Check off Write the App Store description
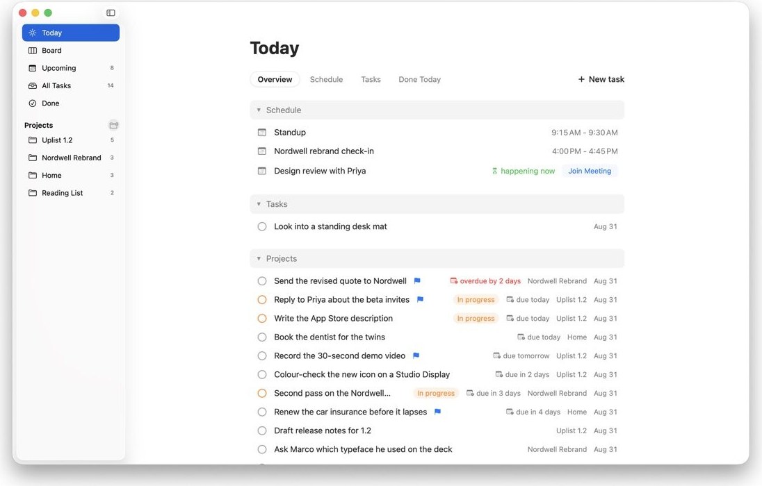Image resolution: width=762 pixels, height=486 pixels. pyautogui.click(x=262, y=319)
